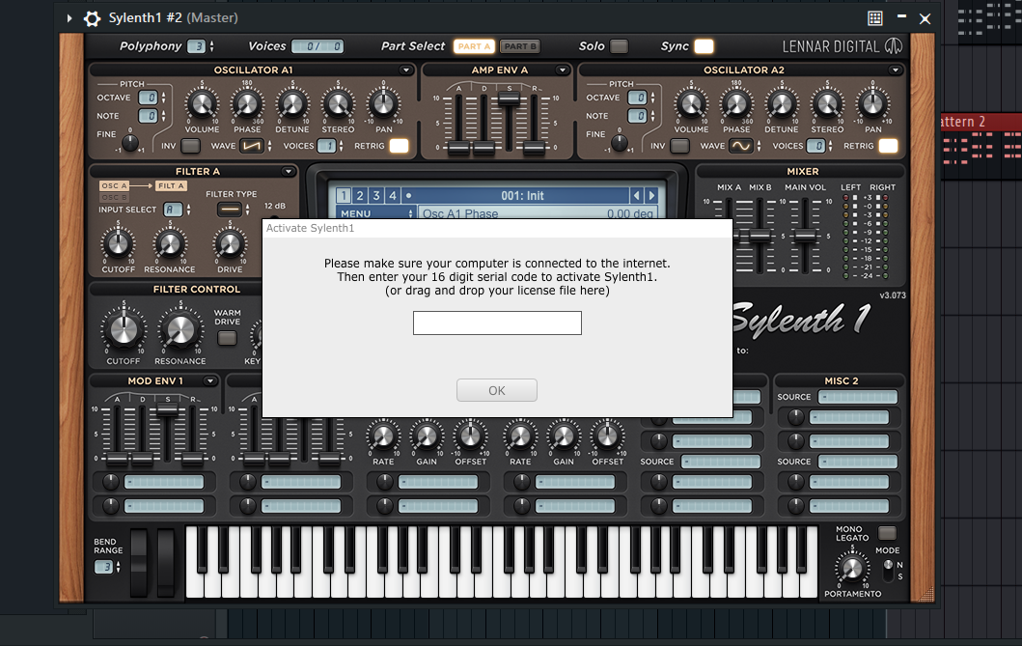The height and width of the screenshot is (646, 1022).
Task: Click the plugin settings gear icon
Action: 92,17
